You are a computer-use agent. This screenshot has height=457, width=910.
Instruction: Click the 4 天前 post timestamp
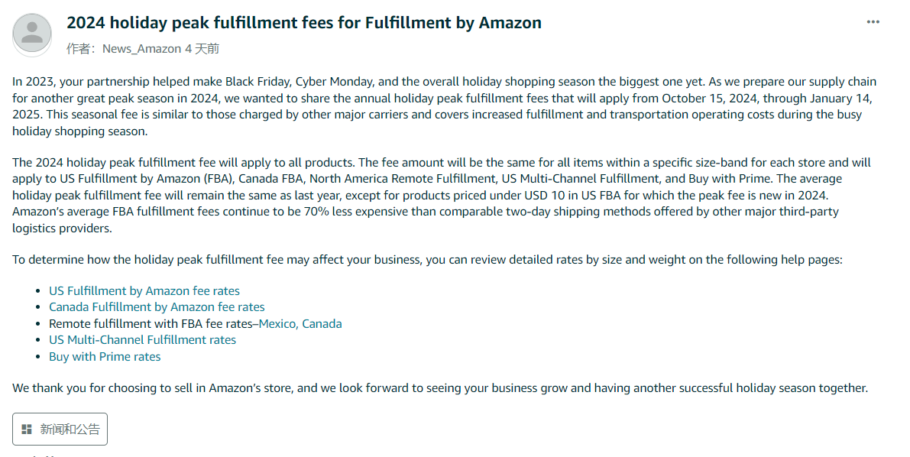pyautogui.click(x=202, y=49)
